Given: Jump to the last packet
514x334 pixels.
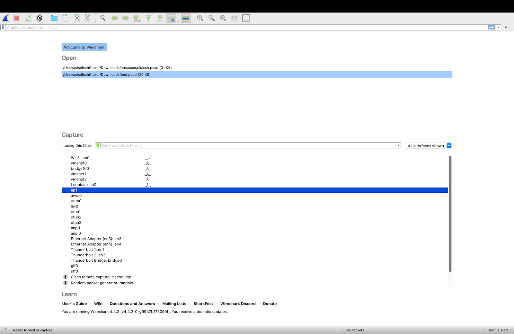Looking at the screenshot, I should pos(160,18).
